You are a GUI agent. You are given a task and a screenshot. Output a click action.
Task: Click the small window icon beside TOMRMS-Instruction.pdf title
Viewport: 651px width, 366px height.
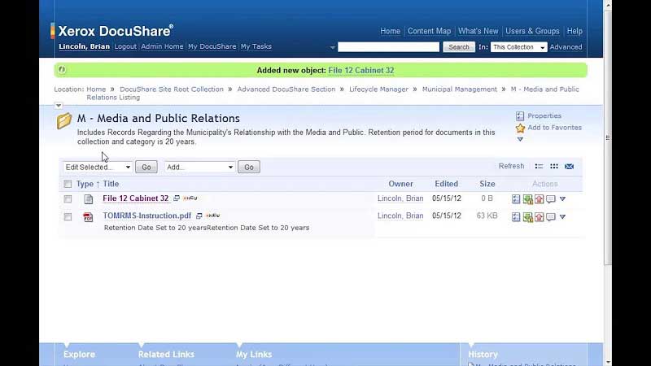(x=199, y=216)
